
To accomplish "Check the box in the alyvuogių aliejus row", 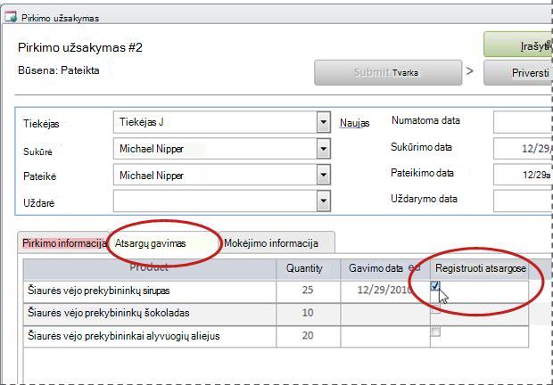I will 435,332.
